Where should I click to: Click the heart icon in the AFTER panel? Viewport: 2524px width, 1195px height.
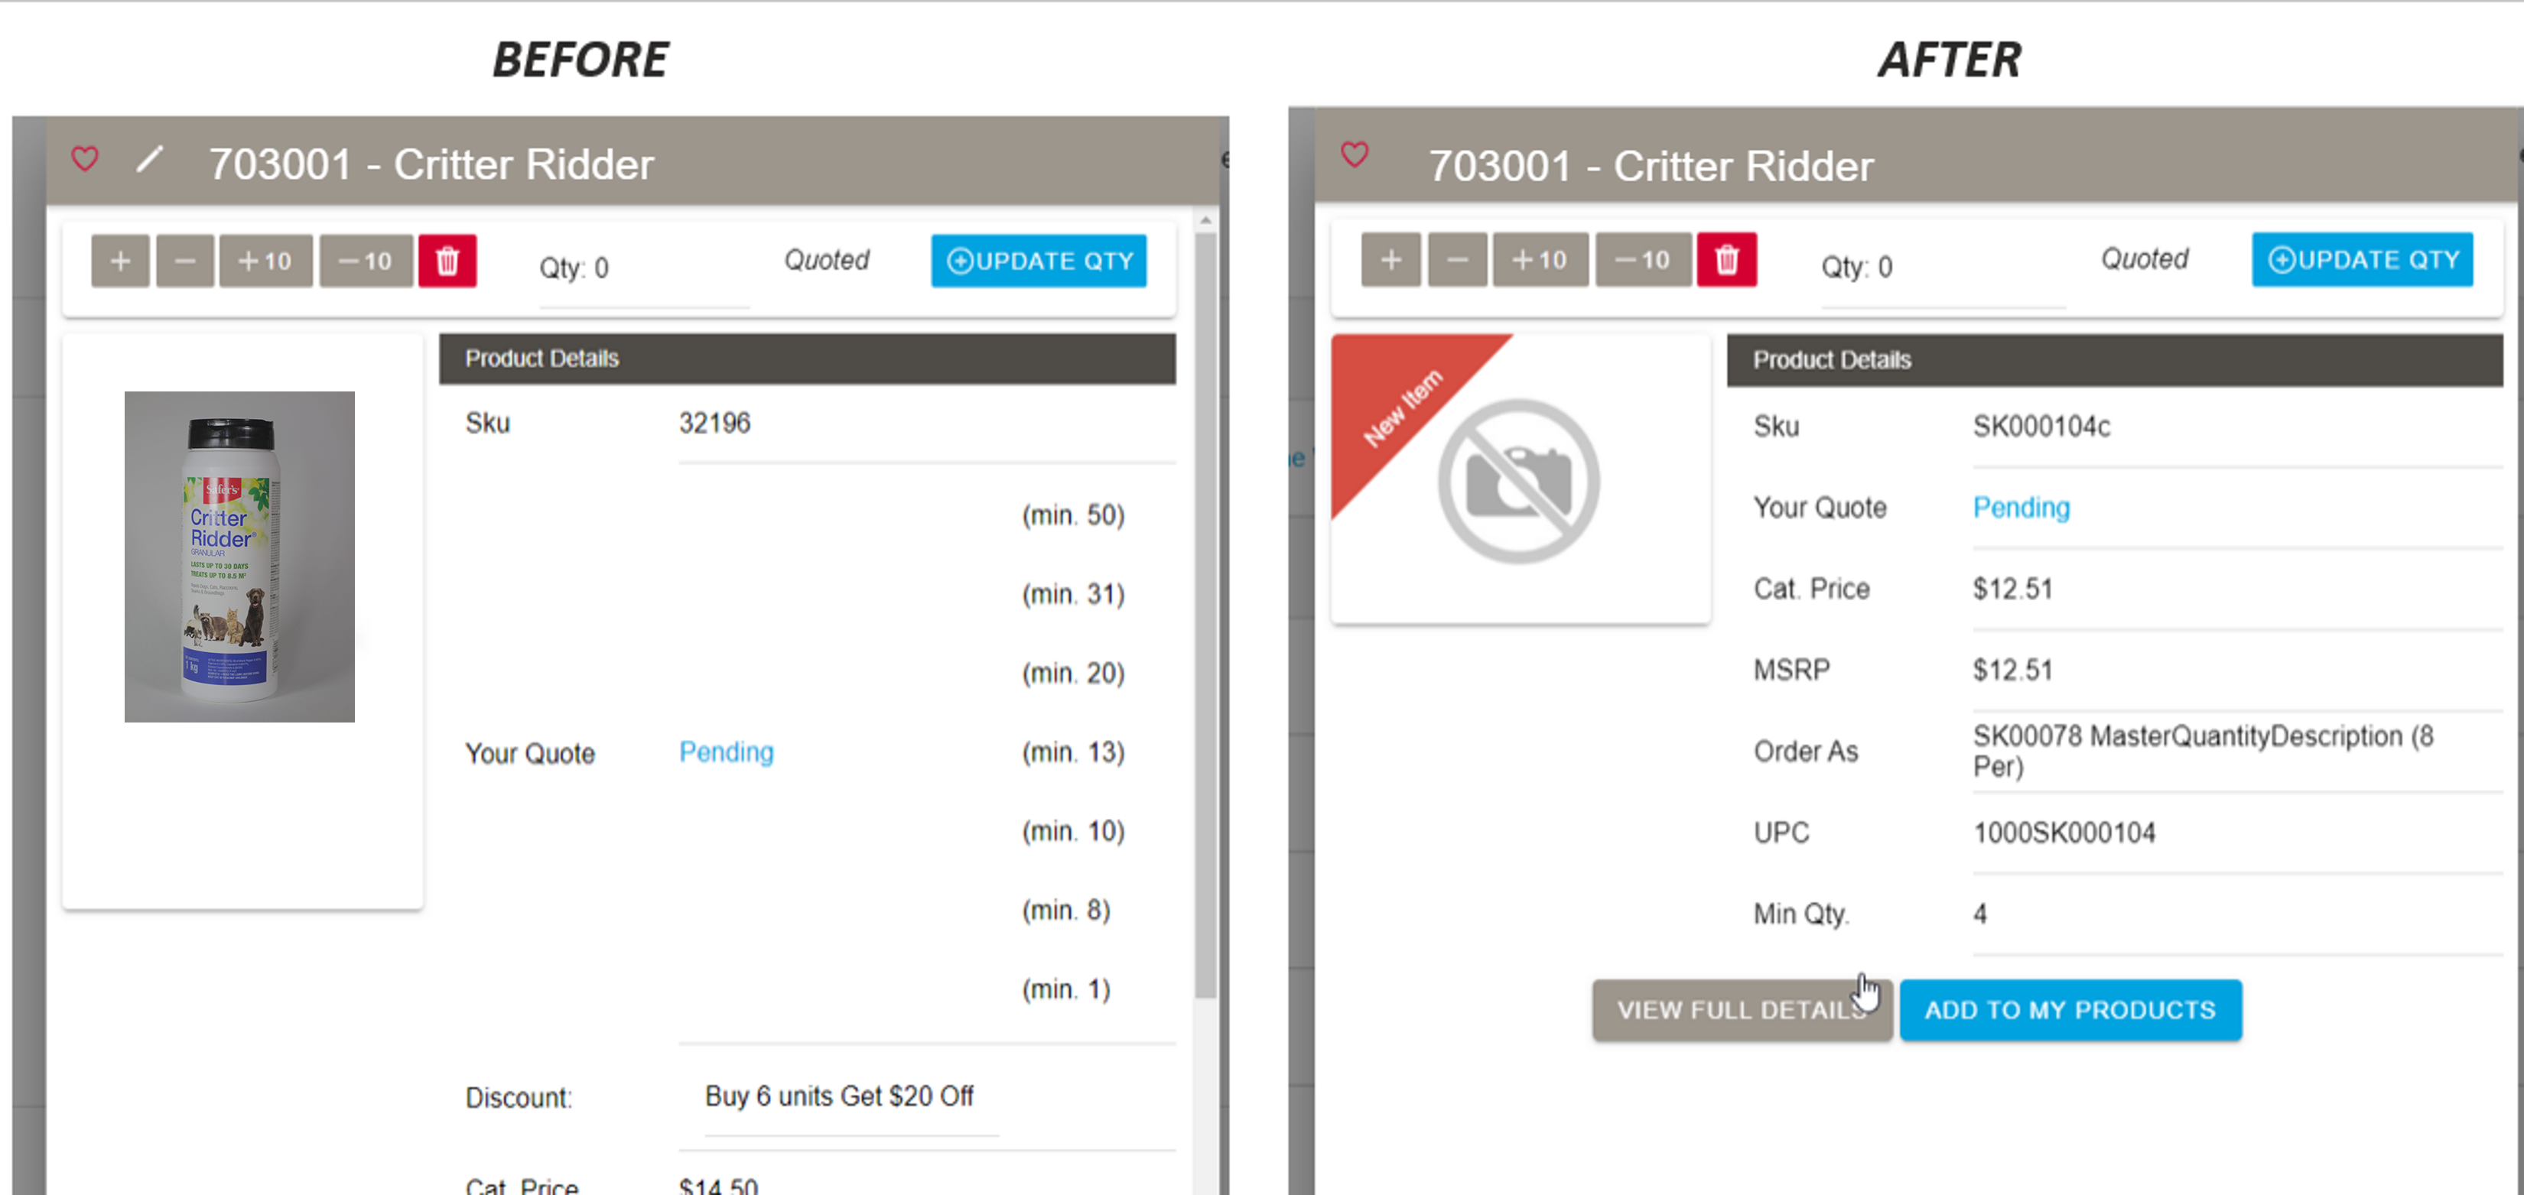coord(1357,154)
